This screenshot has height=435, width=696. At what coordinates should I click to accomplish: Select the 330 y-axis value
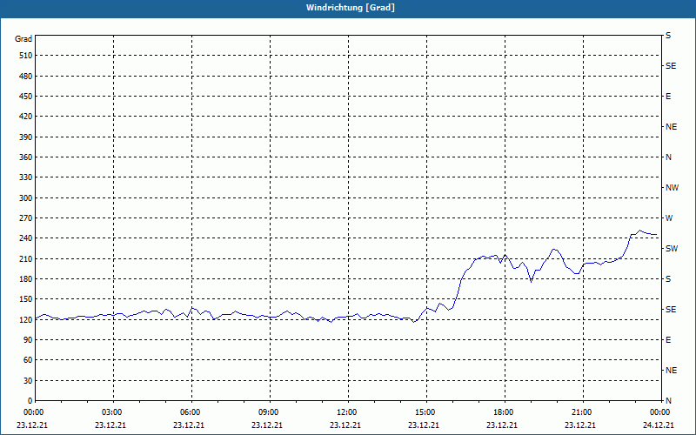click(26, 177)
